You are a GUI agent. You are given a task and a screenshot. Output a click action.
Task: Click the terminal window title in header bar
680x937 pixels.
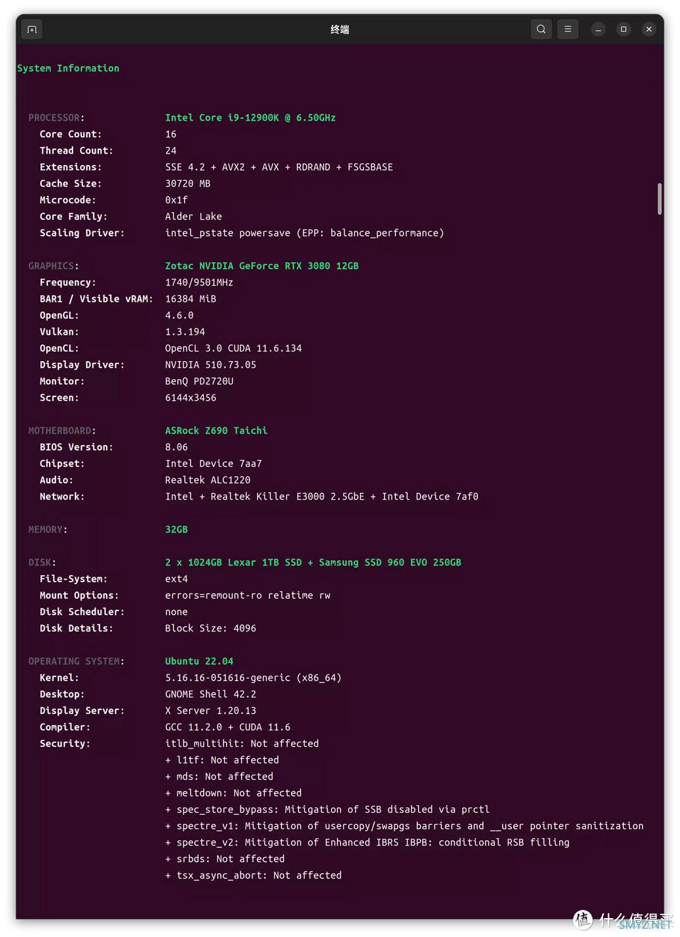pyautogui.click(x=340, y=29)
